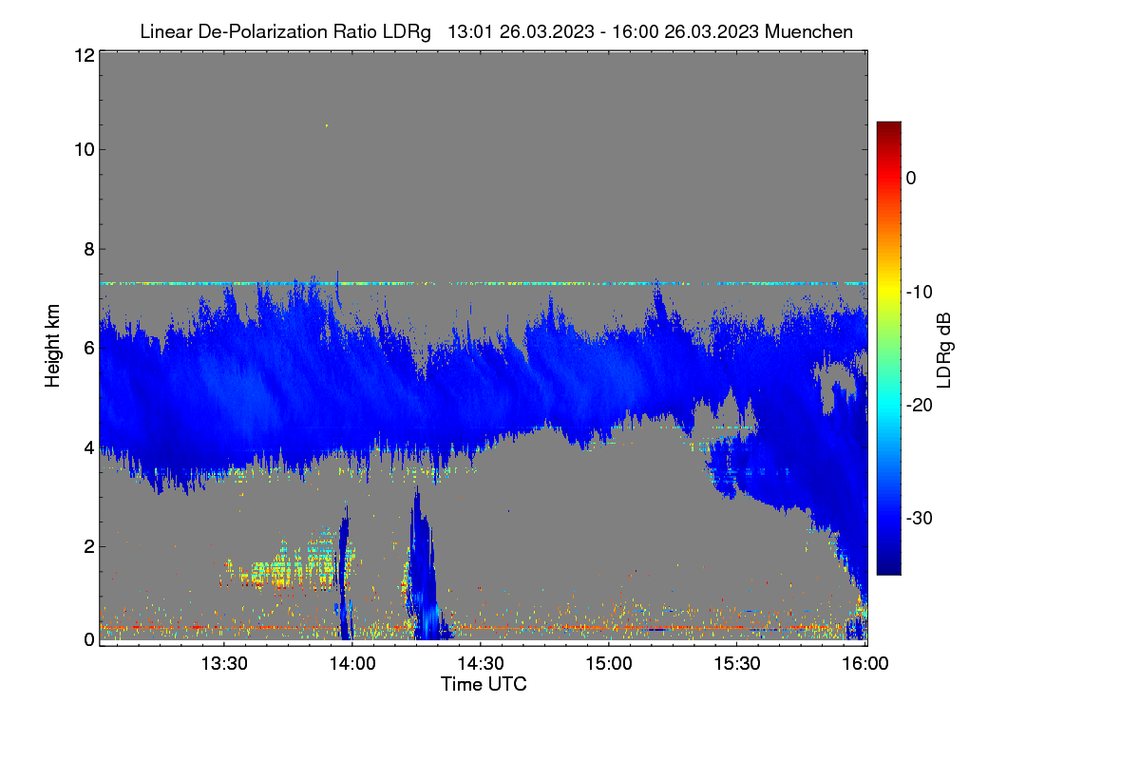Click the blue -30 dB colorbar region
This screenshot has height=760, width=1140.
pos(888,518)
